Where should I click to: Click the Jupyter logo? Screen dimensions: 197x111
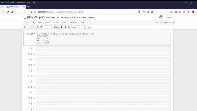coord(30,17)
